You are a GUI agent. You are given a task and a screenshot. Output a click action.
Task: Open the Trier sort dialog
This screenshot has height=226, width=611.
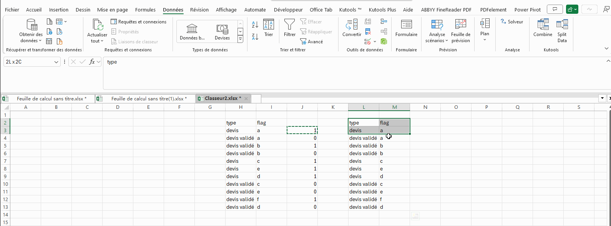tap(269, 28)
